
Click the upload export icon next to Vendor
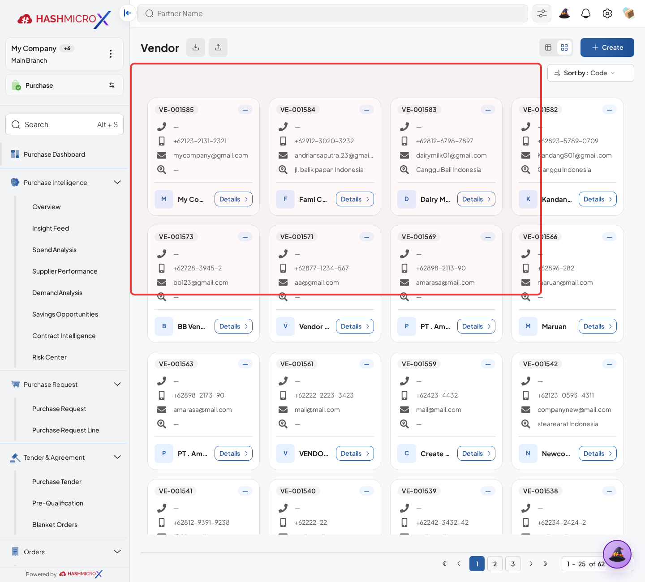(218, 47)
